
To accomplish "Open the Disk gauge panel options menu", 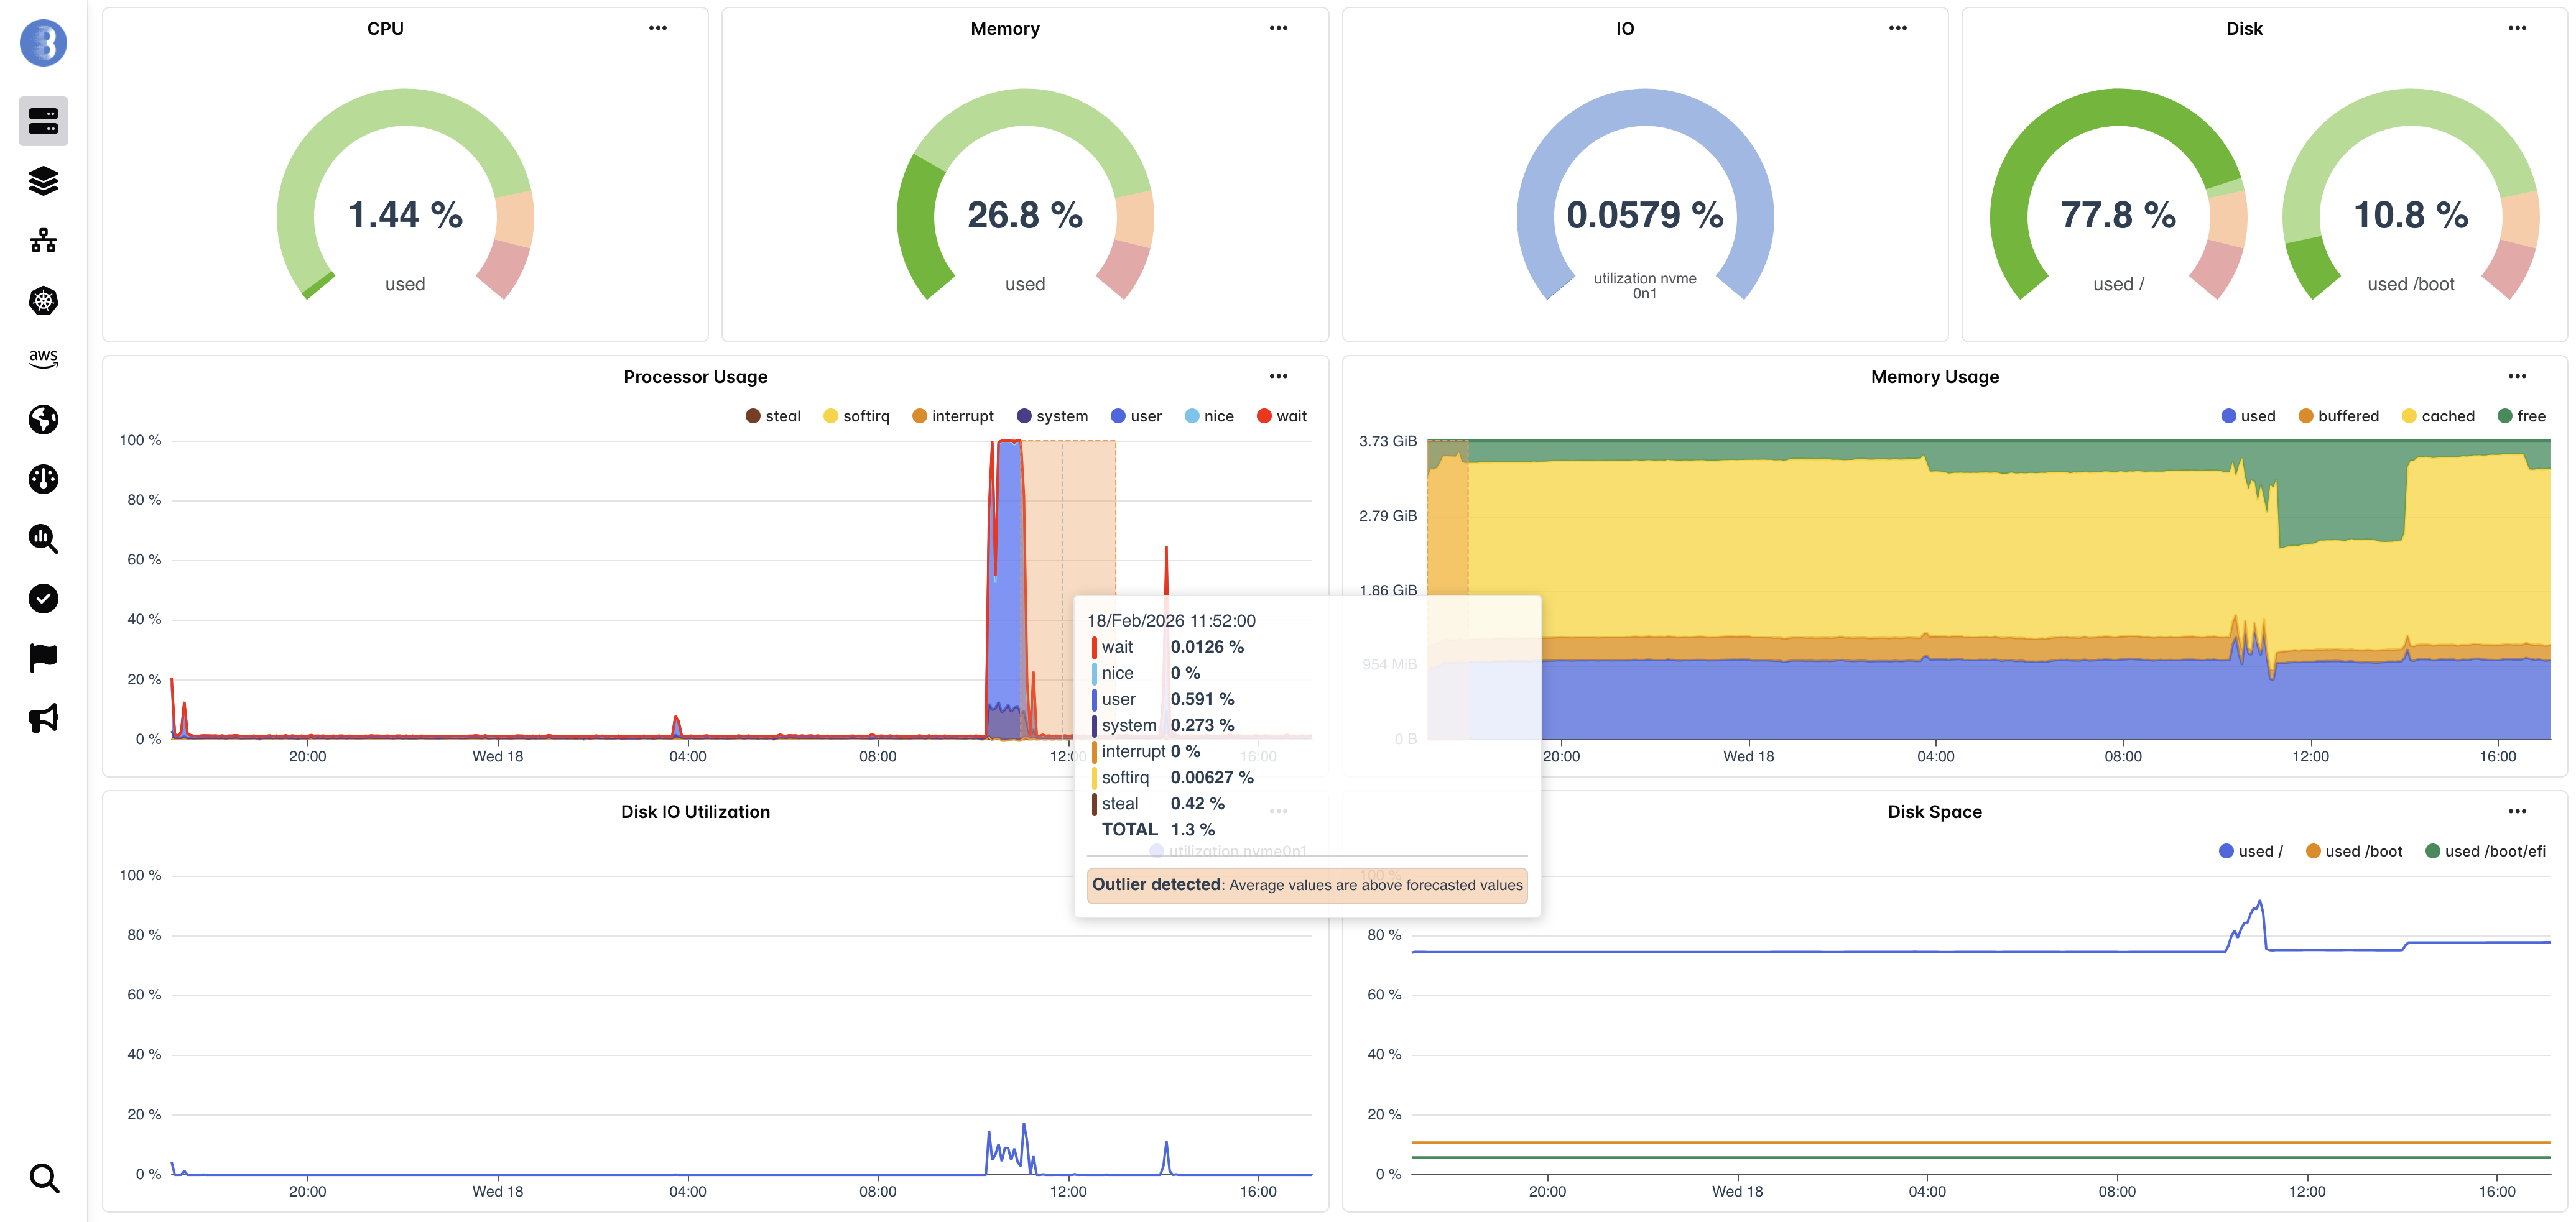I will tap(2518, 28).
